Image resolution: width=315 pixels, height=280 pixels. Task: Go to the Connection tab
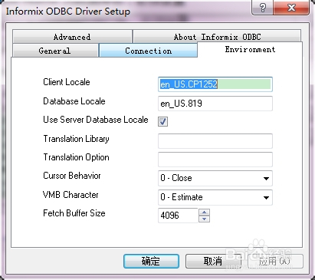tap(148, 51)
